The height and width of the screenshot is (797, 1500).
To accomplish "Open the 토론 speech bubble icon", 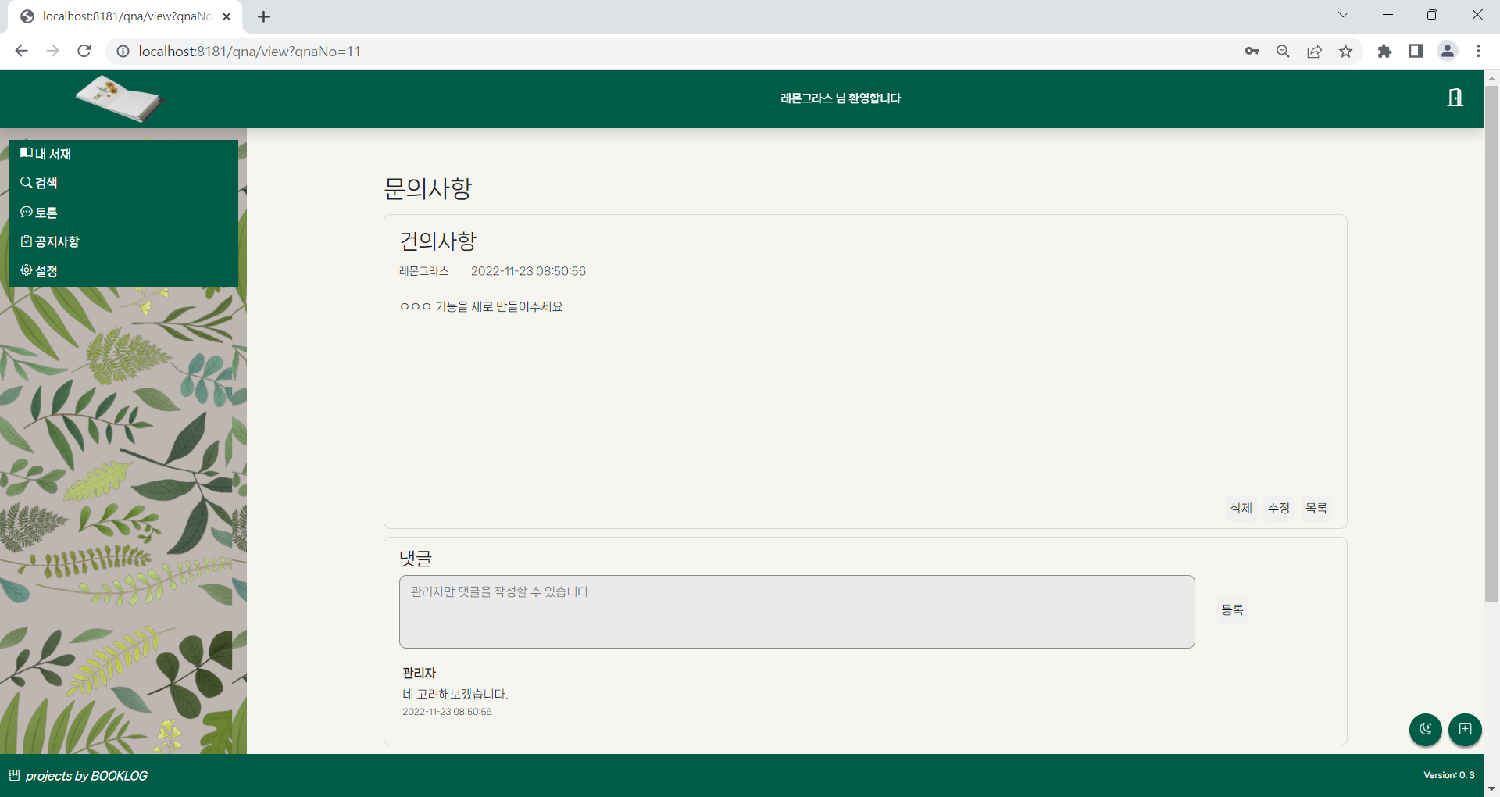I will 26,212.
